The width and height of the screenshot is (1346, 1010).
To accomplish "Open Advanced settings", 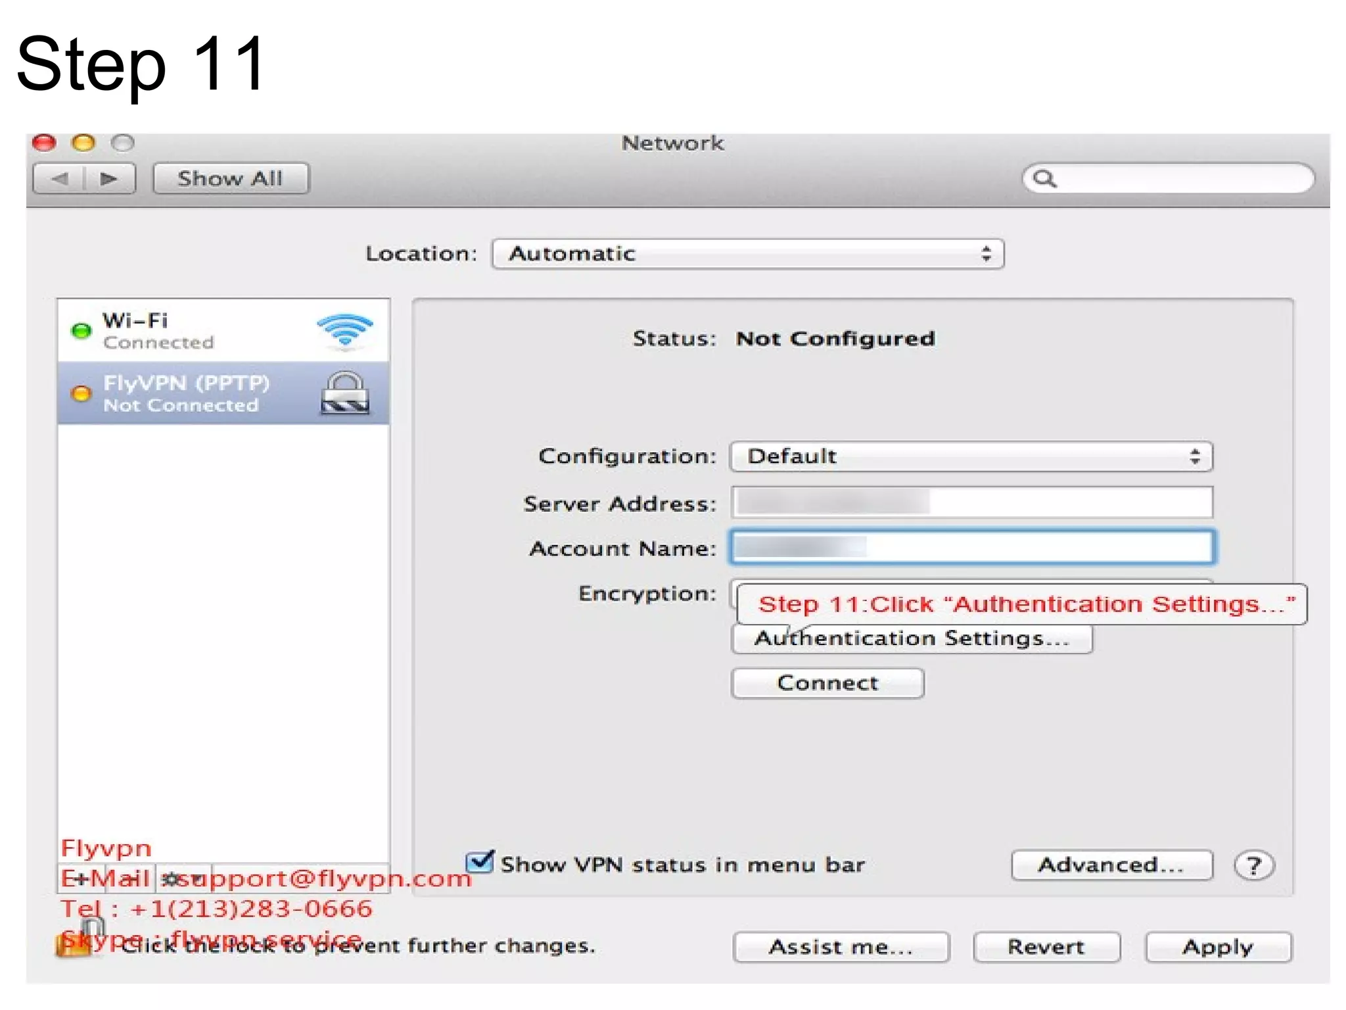I will click(x=1111, y=865).
